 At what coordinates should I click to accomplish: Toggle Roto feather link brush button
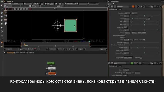point(8,9)
